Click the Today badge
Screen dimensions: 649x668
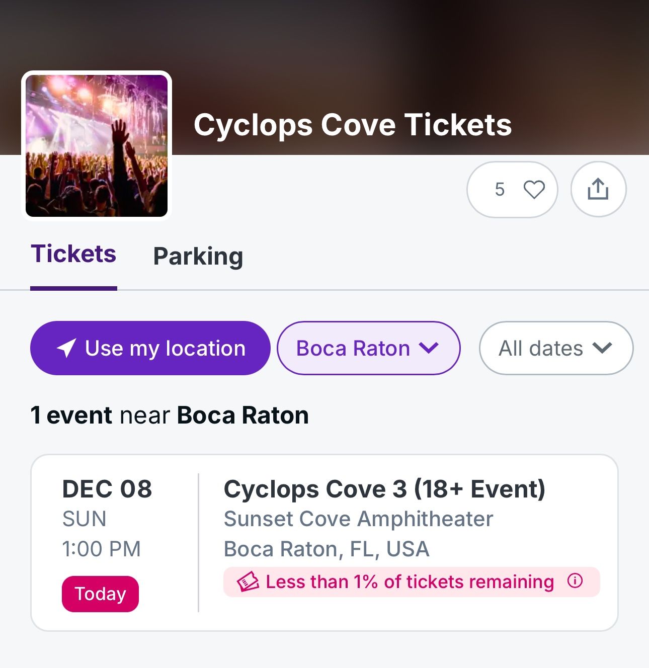(x=100, y=594)
